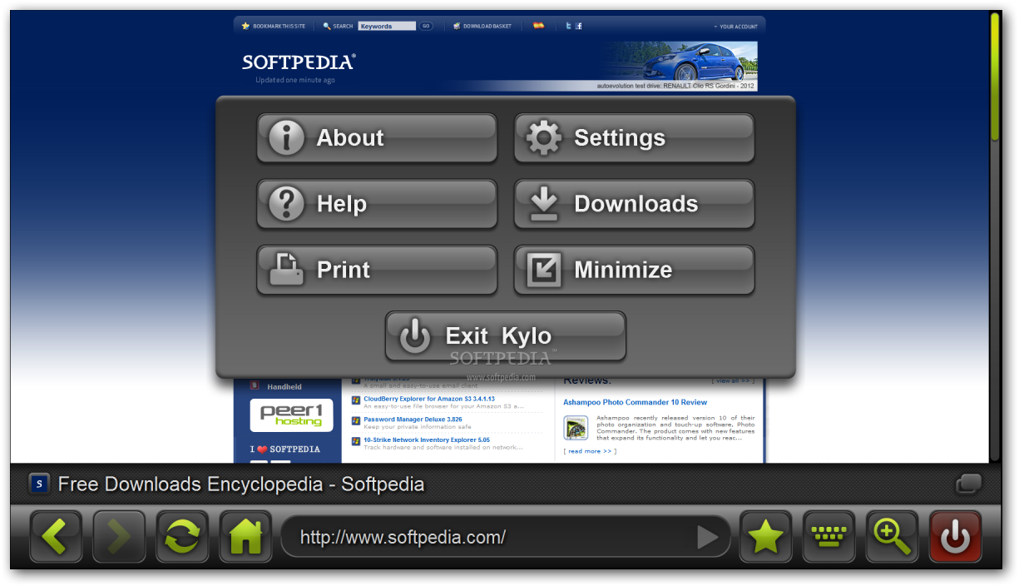Viewport: 1019px width, 586px height.
Task: Open CloudBerry Explorer for Amazon S3 link
Action: click(429, 399)
